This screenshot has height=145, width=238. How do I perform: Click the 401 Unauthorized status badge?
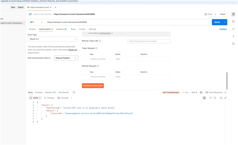(171, 92)
